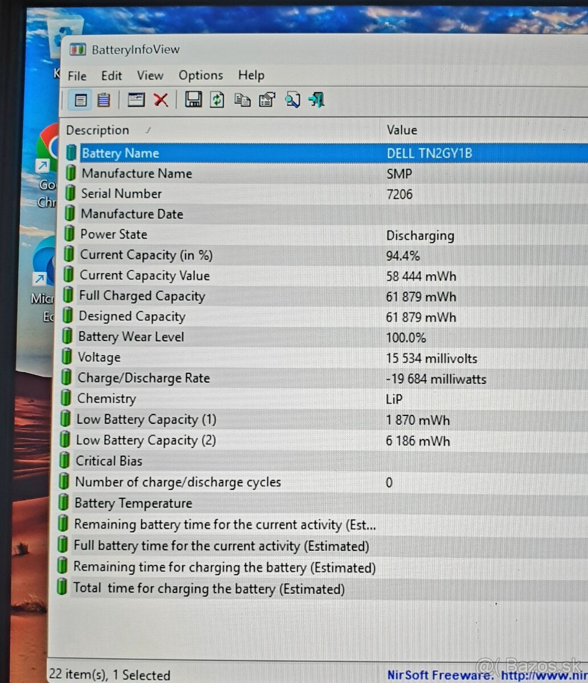Select the Battery Wear Level row
Image resolution: width=588 pixels, height=683 pixels.
click(x=131, y=336)
